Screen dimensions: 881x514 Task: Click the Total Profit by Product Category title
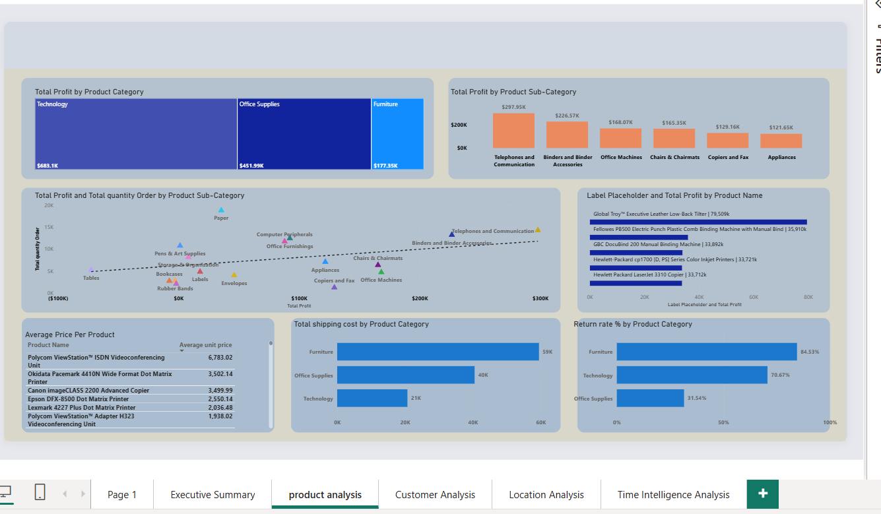coord(89,92)
